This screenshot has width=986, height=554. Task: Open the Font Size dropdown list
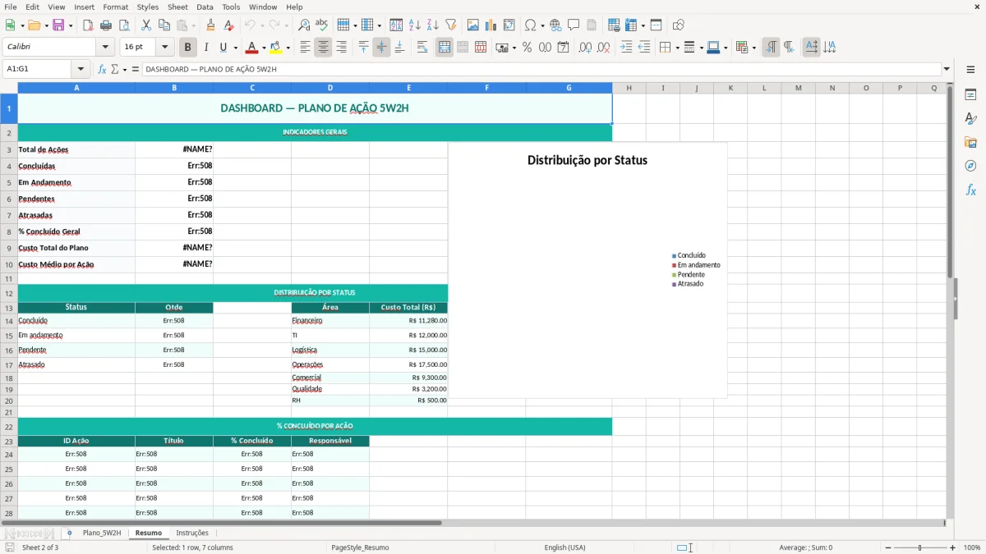click(x=164, y=48)
